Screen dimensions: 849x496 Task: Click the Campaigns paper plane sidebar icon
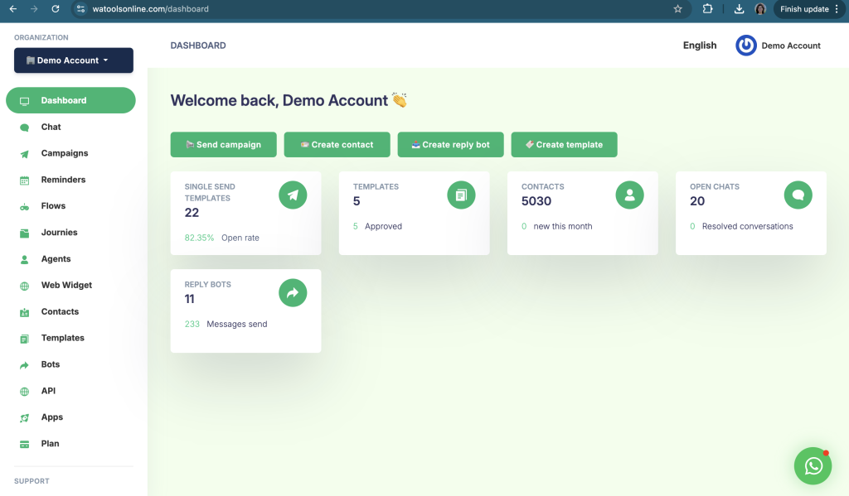24,154
